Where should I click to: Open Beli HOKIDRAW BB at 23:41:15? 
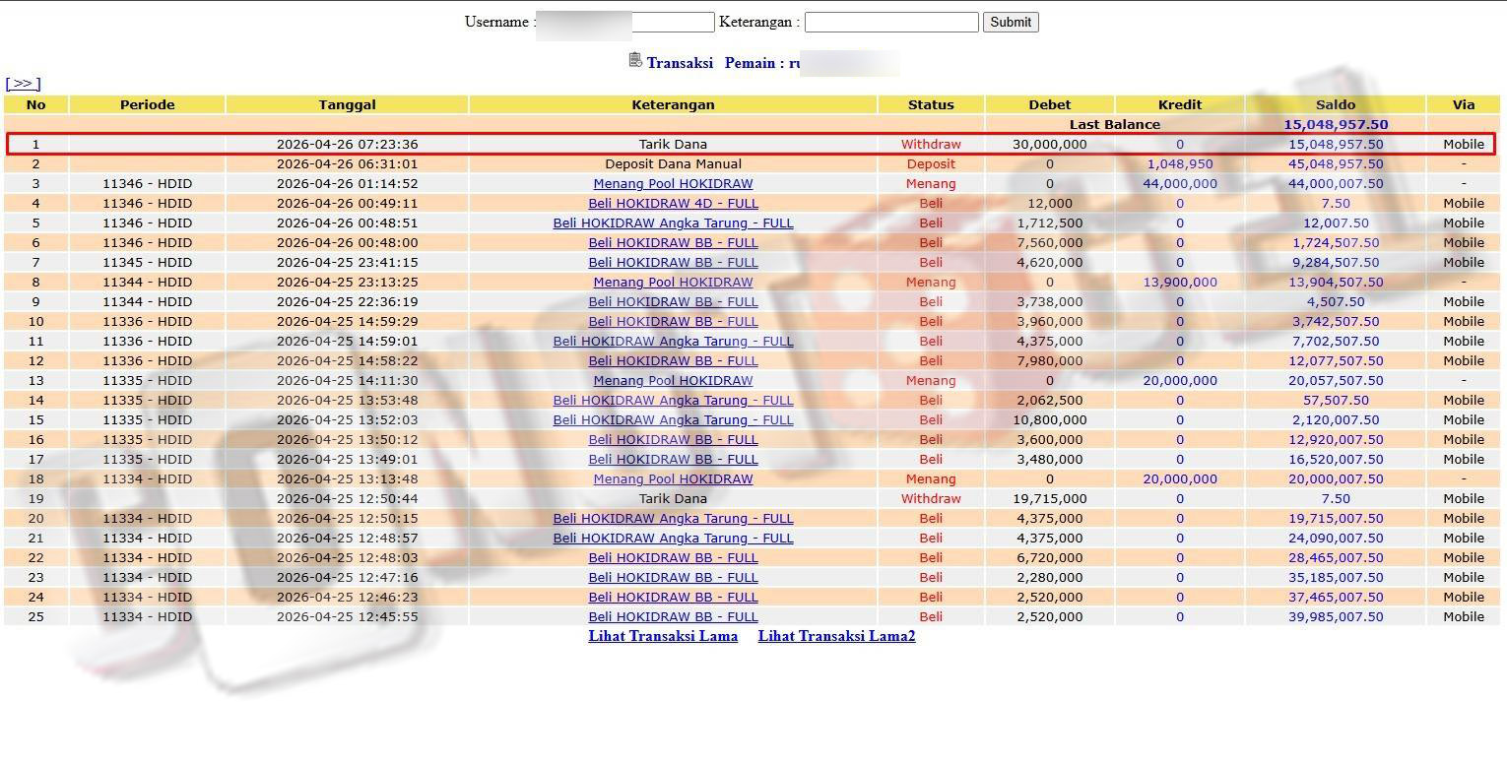click(673, 263)
